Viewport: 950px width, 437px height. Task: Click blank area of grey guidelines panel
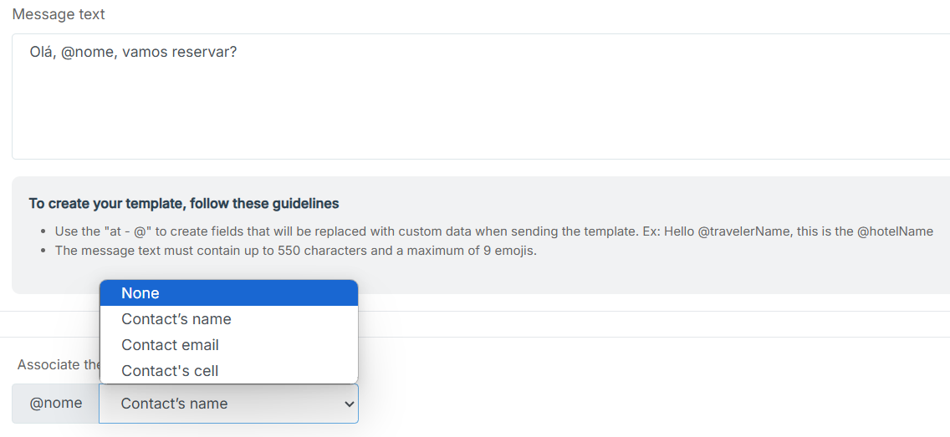click(x=605, y=276)
